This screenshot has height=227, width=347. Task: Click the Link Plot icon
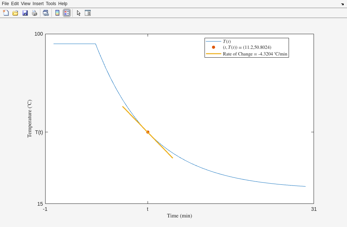(x=46, y=13)
